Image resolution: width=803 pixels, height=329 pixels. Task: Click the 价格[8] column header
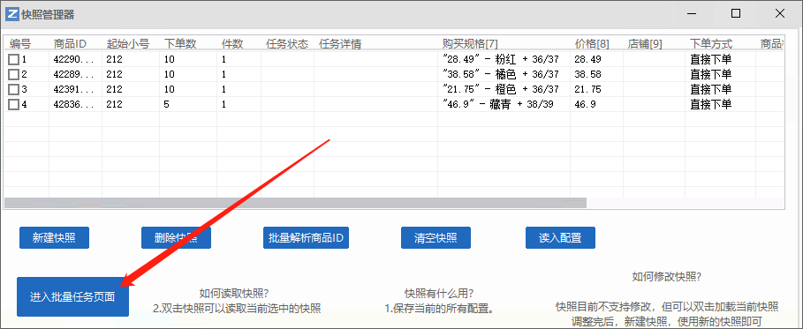[x=592, y=44]
